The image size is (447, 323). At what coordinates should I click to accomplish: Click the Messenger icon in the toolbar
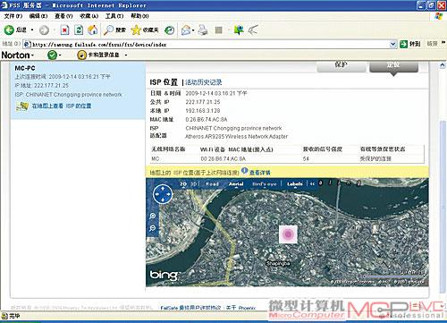(x=239, y=30)
